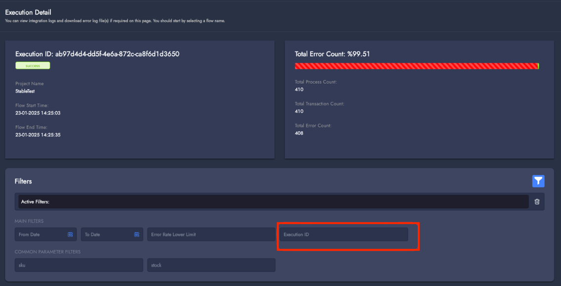Click the Flow Start Time value
The image size is (561, 286).
pyautogui.click(x=38, y=113)
